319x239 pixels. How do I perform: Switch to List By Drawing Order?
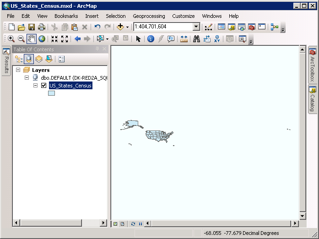click(x=19, y=59)
